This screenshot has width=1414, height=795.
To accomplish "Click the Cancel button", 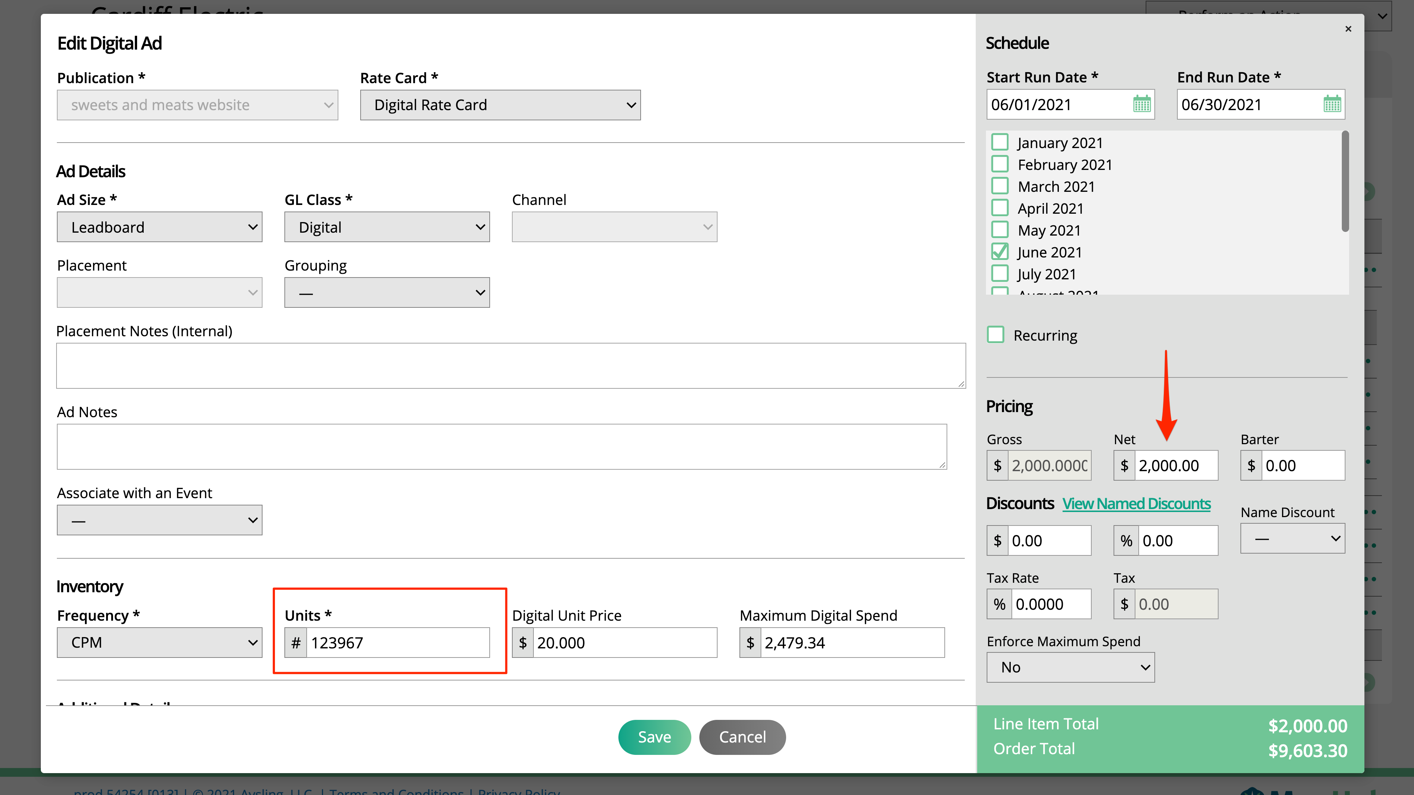I will pyautogui.click(x=742, y=737).
